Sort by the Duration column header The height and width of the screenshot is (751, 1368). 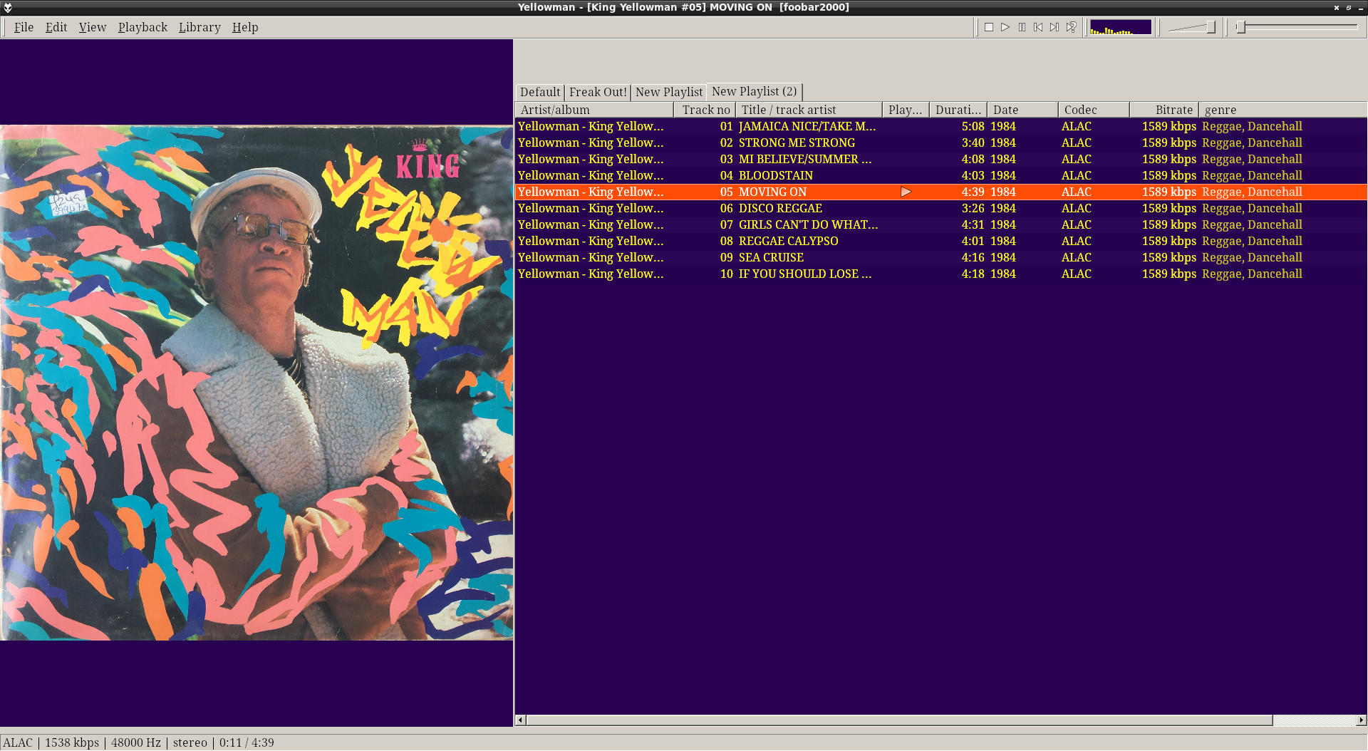(x=958, y=110)
